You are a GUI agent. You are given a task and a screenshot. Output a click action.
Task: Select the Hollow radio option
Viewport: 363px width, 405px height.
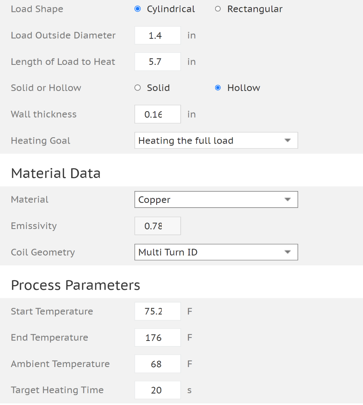[x=218, y=88]
